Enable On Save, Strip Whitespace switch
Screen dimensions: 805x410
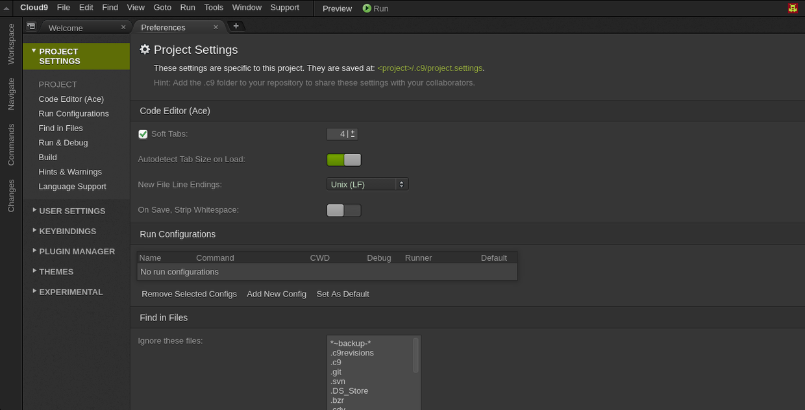[343, 210]
